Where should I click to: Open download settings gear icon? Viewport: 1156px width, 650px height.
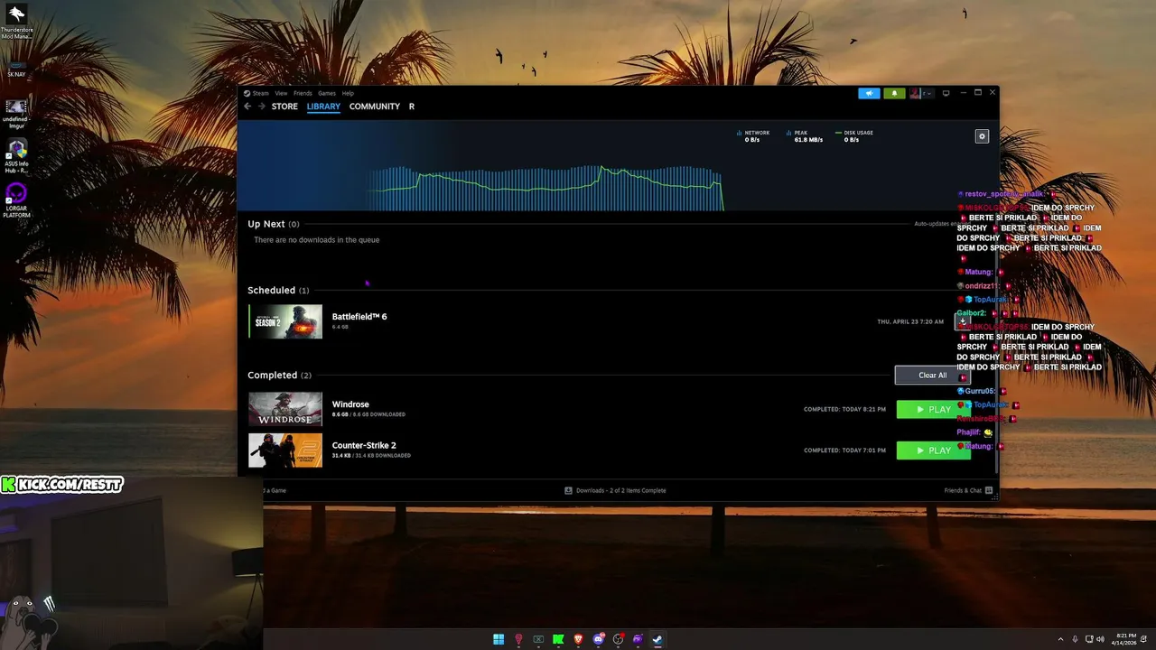pyautogui.click(x=982, y=136)
